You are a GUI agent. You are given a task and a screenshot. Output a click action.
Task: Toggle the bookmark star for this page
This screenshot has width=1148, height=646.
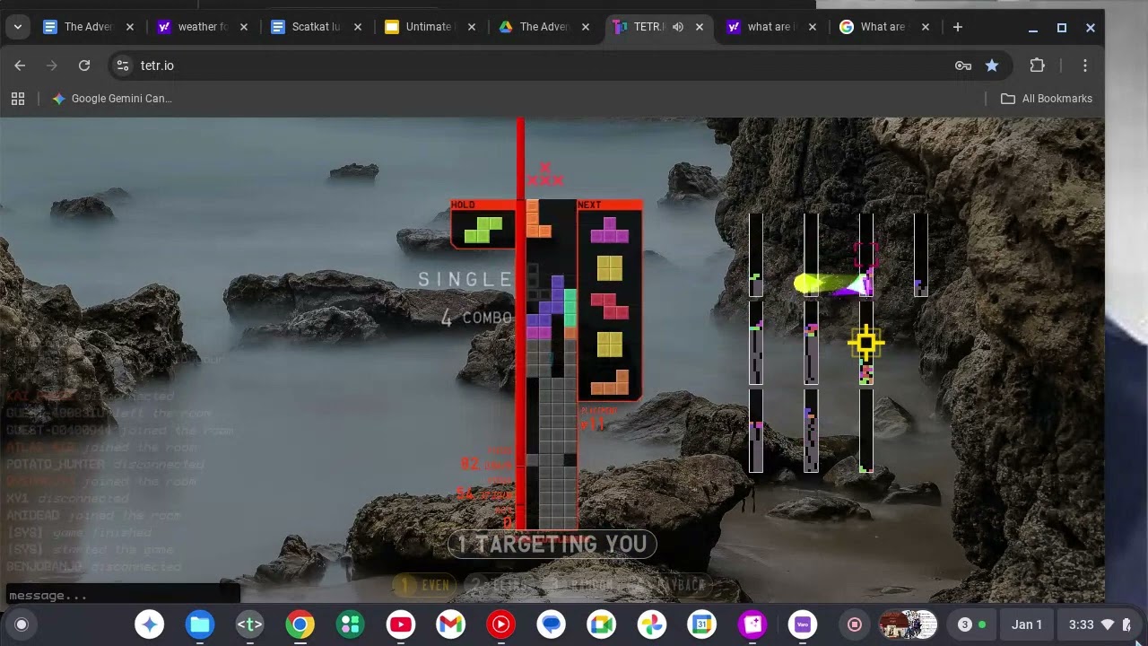pyautogui.click(x=992, y=65)
